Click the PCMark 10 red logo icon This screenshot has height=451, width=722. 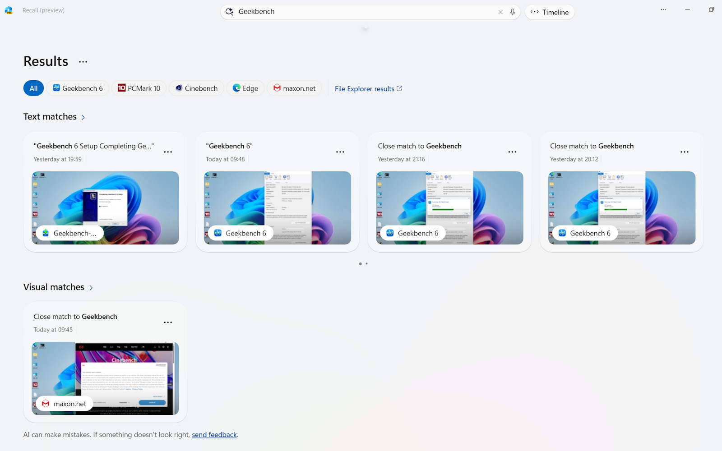tap(121, 88)
